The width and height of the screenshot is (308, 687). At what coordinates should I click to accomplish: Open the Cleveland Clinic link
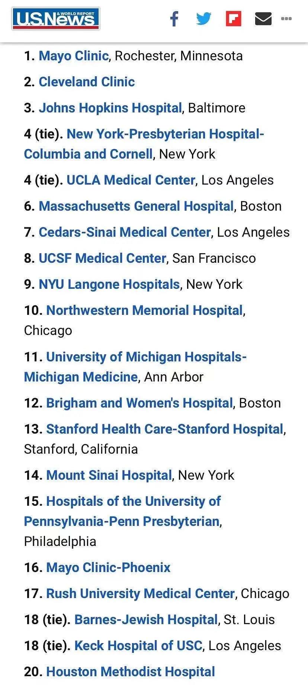[87, 82]
